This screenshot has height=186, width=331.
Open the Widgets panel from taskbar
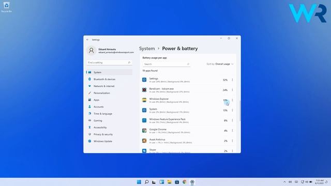pos(162,182)
